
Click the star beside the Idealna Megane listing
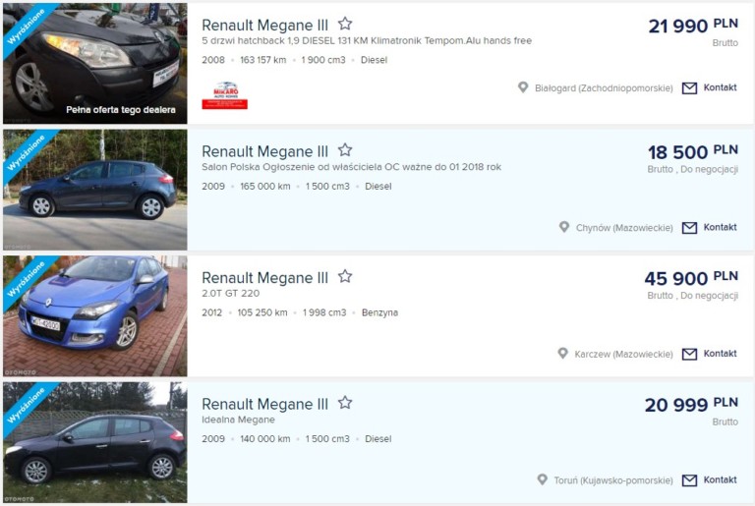point(345,403)
